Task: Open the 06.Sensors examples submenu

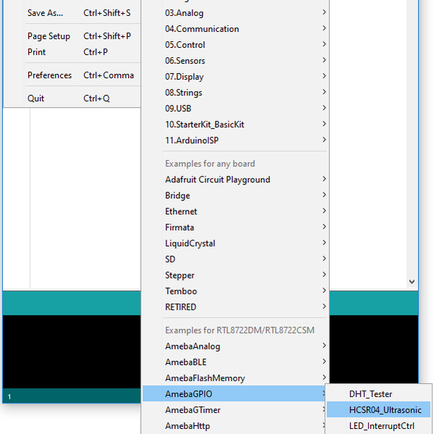Action: 236,61
